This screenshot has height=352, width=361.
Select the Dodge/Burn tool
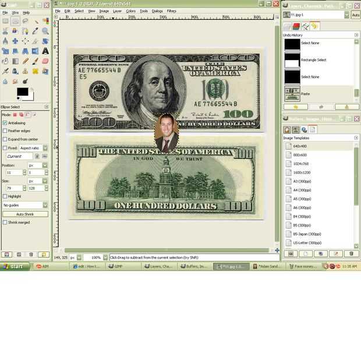(x=25, y=82)
